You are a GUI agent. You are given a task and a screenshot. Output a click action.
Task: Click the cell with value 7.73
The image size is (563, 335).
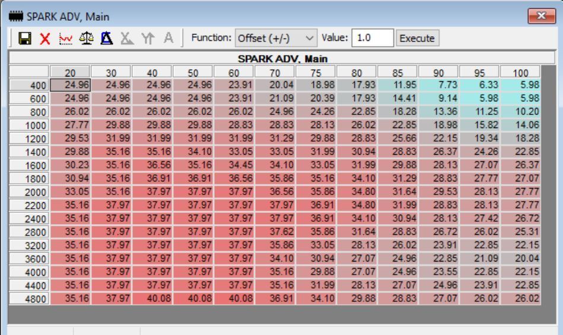[x=438, y=84]
